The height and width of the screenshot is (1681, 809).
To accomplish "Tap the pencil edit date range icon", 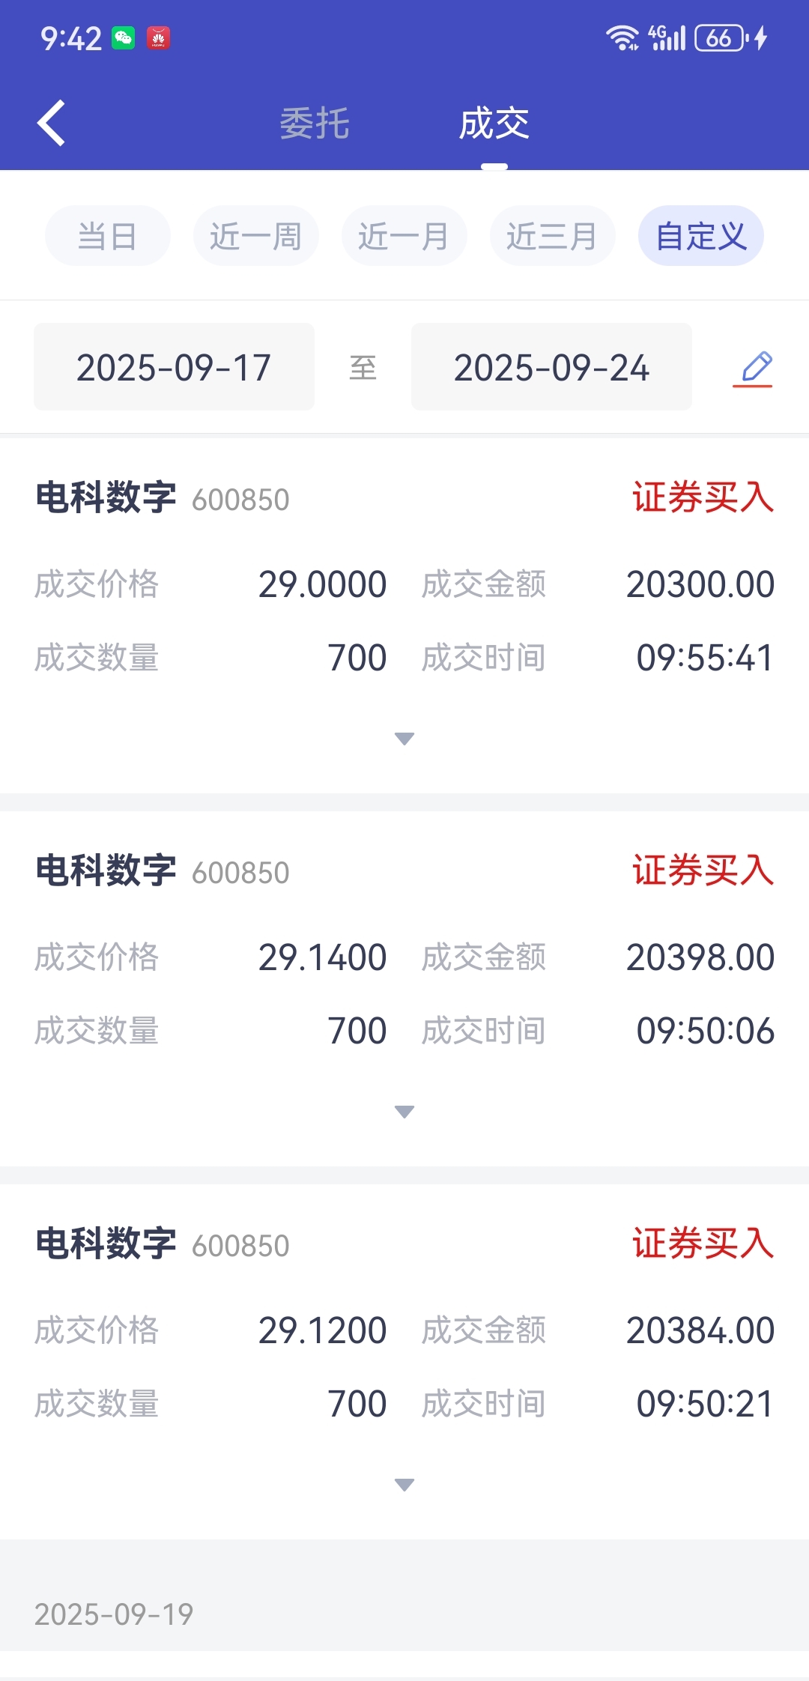I will tap(753, 368).
